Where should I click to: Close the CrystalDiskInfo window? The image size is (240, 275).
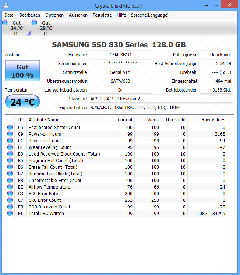tap(229, 4)
